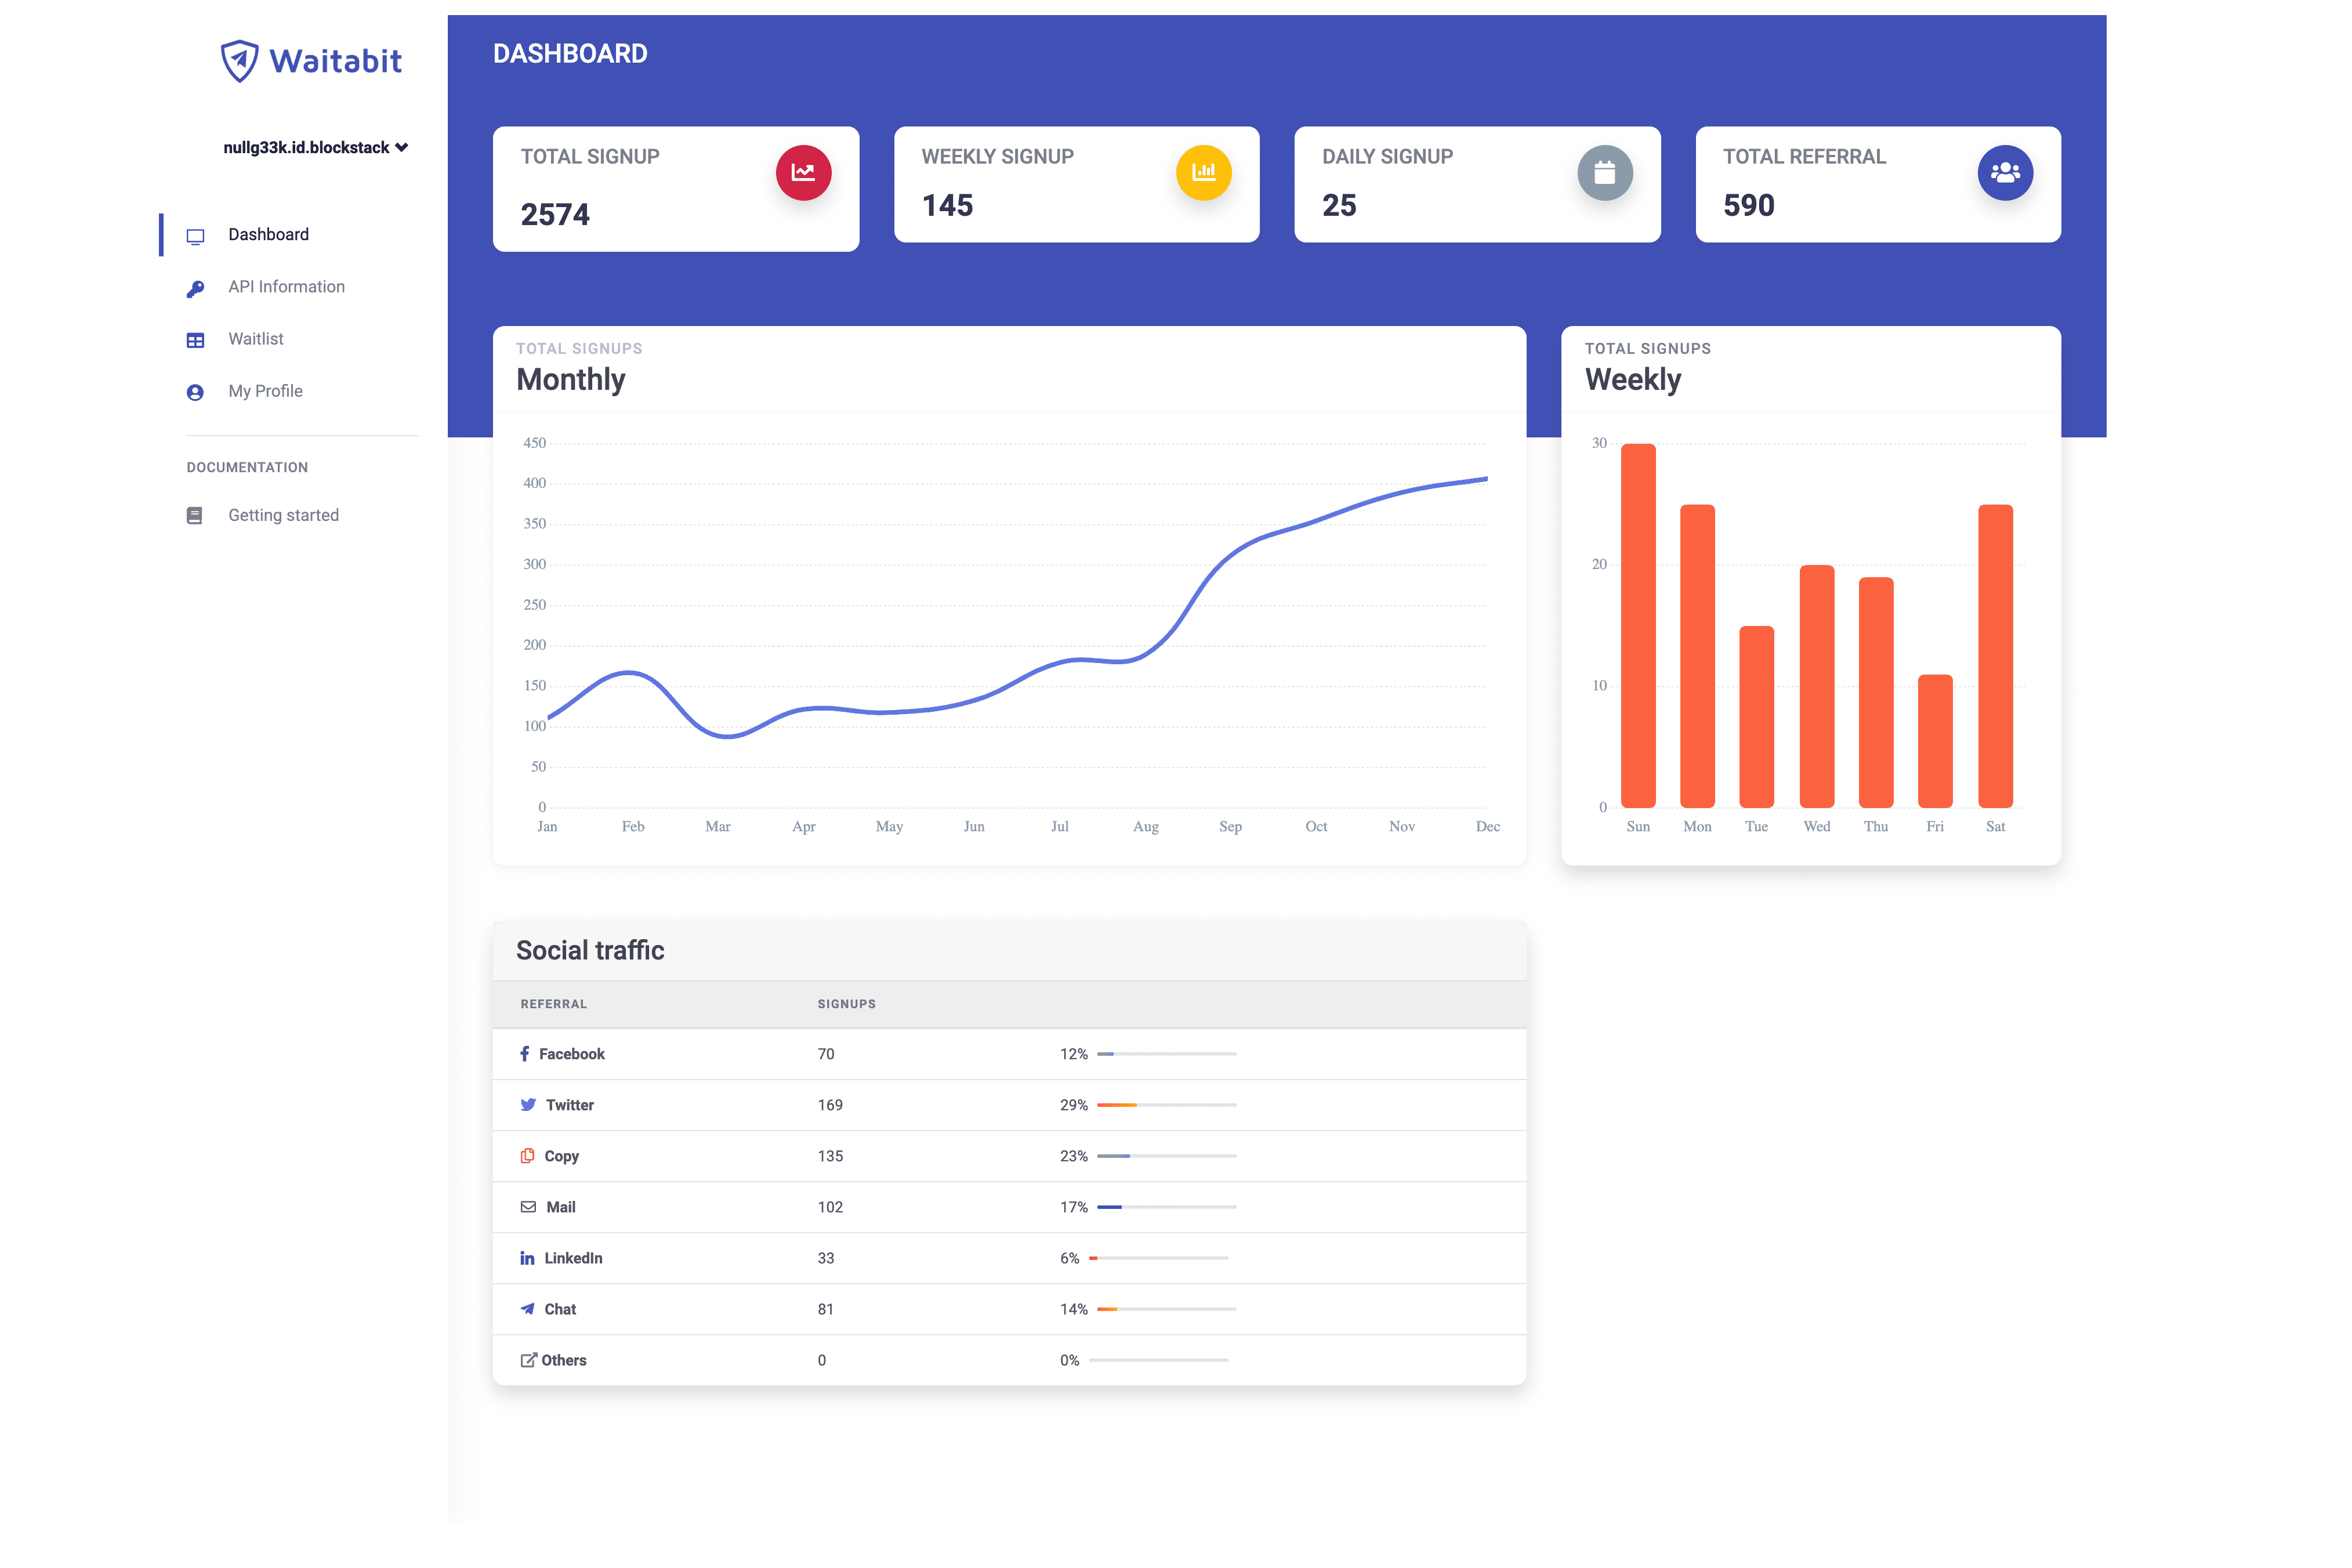The image size is (2352, 1568).
Task: Click the API Information key icon
Action: [196, 288]
